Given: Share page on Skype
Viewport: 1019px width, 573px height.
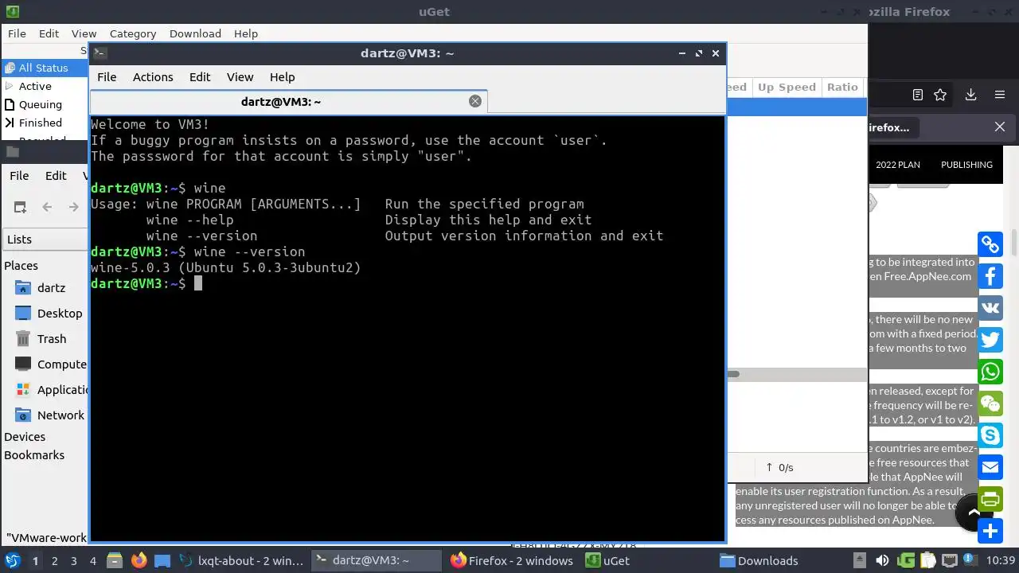Looking at the screenshot, I should 990,435.
